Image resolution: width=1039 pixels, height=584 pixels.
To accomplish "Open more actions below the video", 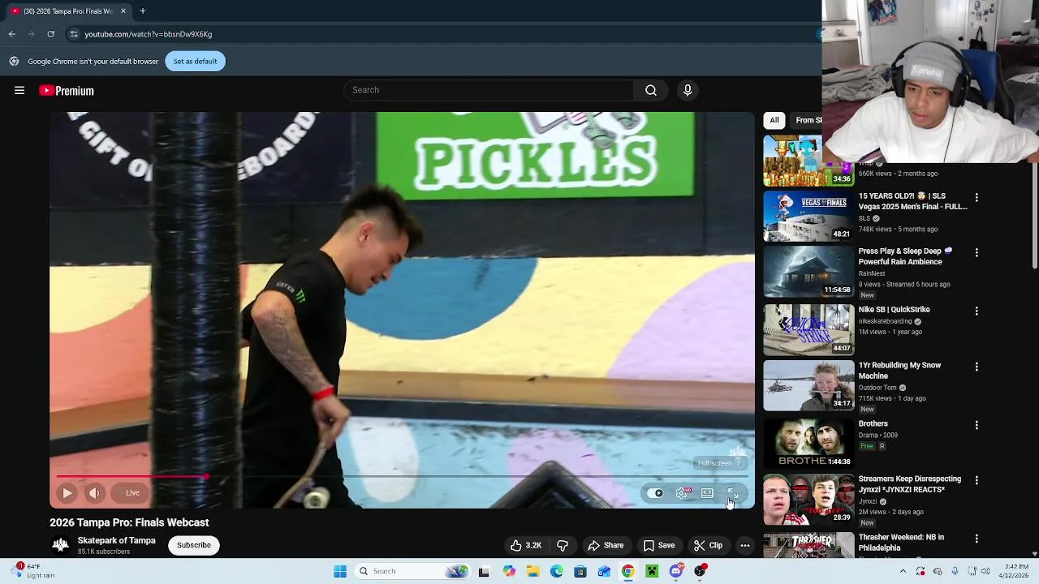I will point(745,545).
